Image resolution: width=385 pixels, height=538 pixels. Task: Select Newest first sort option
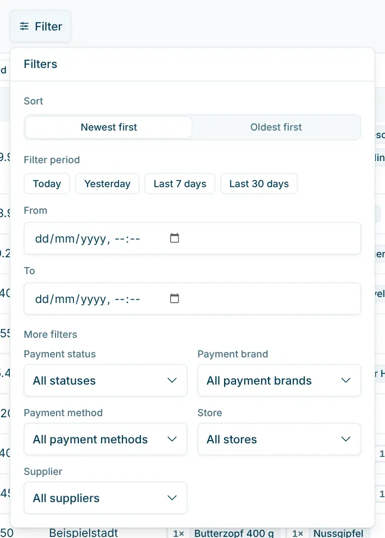click(108, 127)
